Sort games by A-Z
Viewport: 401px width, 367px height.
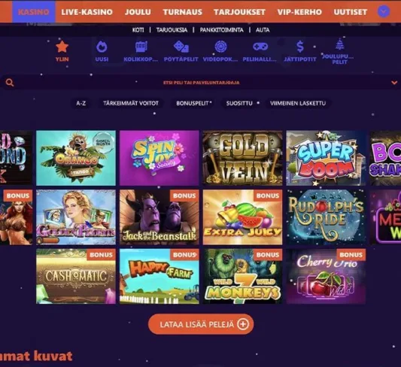[x=81, y=103]
